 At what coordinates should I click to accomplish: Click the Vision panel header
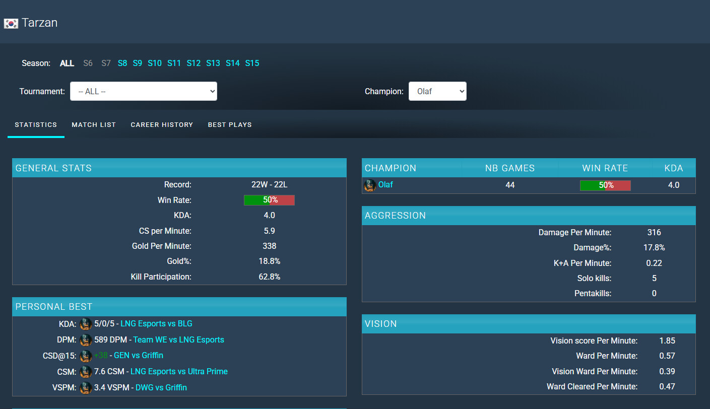529,324
